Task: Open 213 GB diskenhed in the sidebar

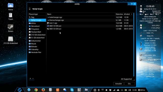Action: tap(37, 35)
